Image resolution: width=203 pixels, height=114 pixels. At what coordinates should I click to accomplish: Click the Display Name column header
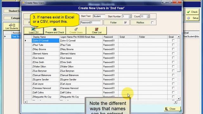point(45,37)
